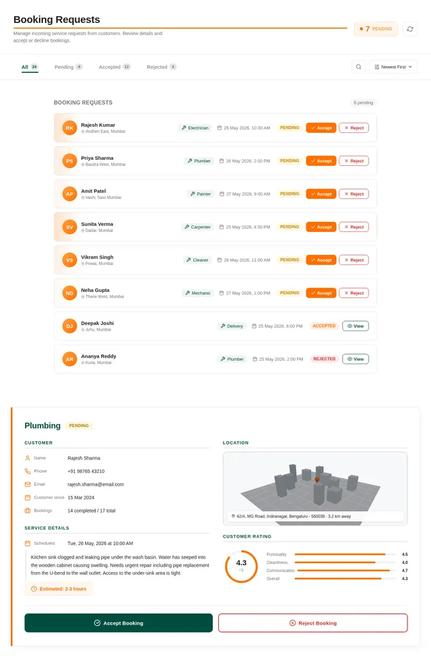This screenshot has height=661, width=431.
Task: Click the 3D location map preview
Action: pyautogui.click(x=315, y=489)
